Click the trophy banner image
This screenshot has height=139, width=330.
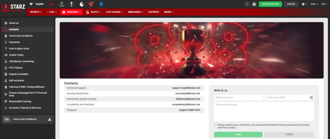(191, 51)
